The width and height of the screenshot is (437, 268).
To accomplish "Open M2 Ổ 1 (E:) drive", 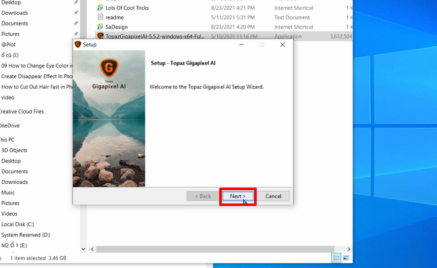I will pyautogui.click(x=14, y=246).
